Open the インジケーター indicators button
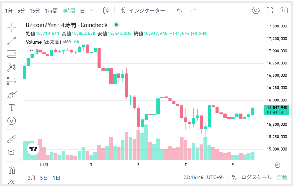 (x=143, y=11)
